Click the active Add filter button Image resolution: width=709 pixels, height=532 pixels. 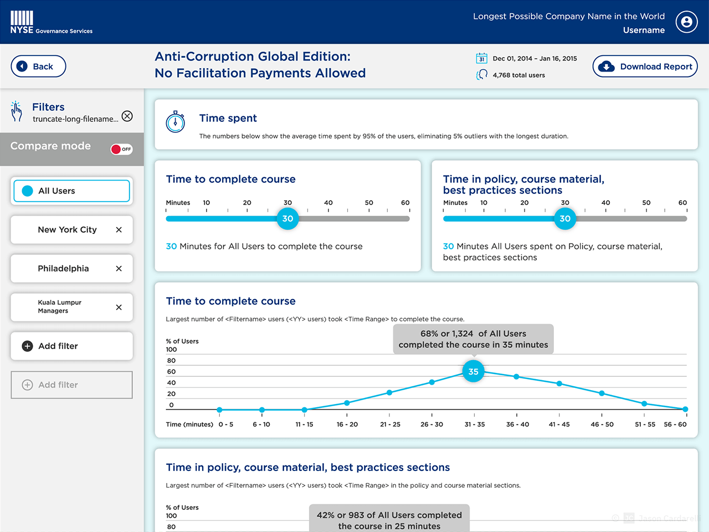pyautogui.click(x=71, y=346)
